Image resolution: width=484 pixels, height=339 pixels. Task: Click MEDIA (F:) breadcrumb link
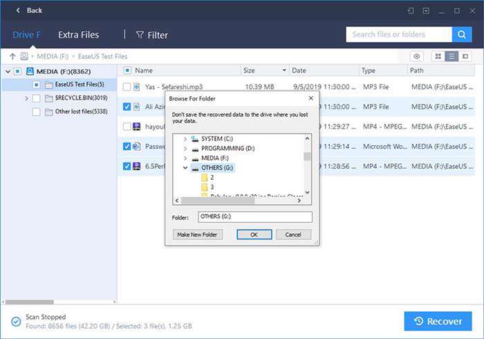click(53, 57)
